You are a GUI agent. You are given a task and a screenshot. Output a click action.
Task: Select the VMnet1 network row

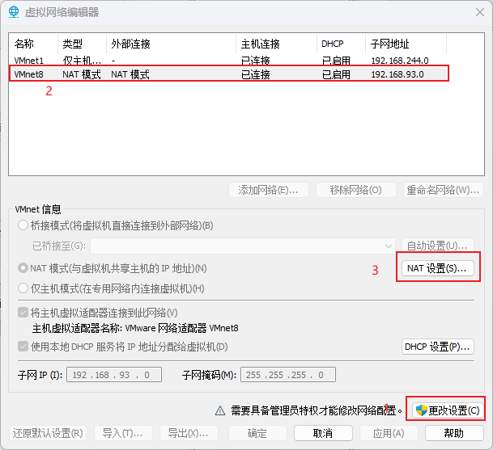[x=229, y=60]
